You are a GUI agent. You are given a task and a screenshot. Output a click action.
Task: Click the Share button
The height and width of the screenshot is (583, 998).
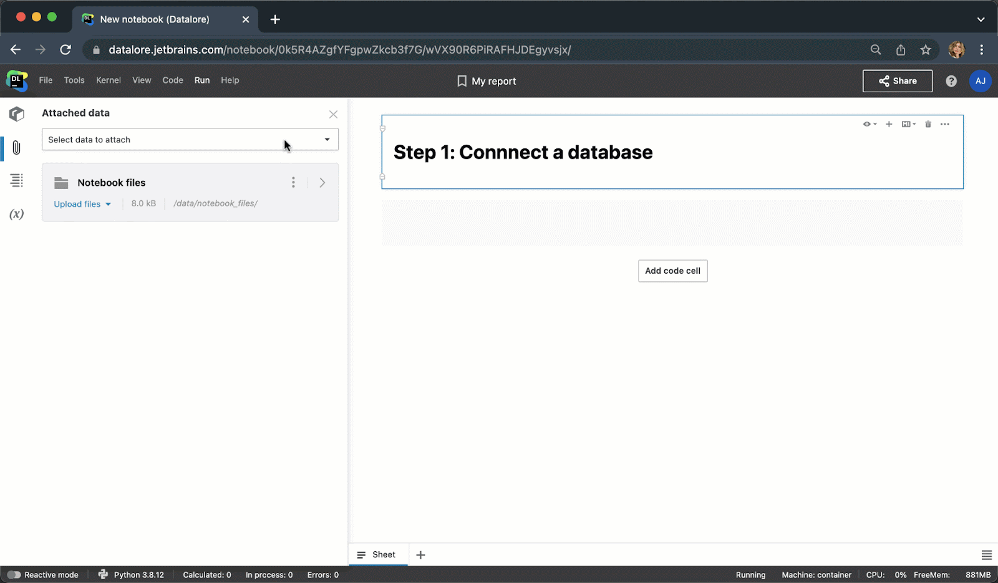click(897, 80)
